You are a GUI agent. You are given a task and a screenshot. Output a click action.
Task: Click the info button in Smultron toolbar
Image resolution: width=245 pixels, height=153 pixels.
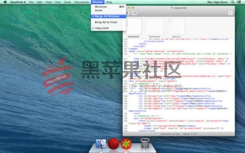point(230,13)
